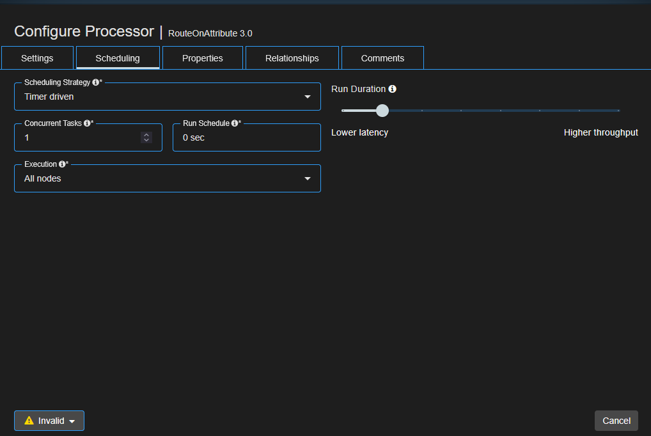651x436 pixels.
Task: Go to the Settings tab
Action: 36,58
